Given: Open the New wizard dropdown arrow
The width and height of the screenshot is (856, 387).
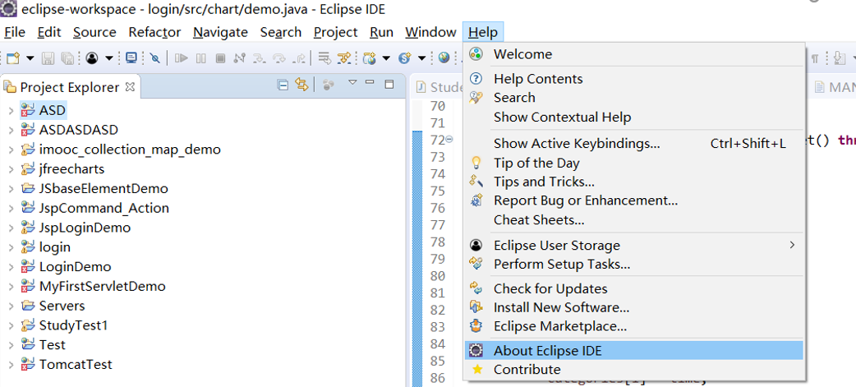Looking at the screenshot, I should [30, 58].
